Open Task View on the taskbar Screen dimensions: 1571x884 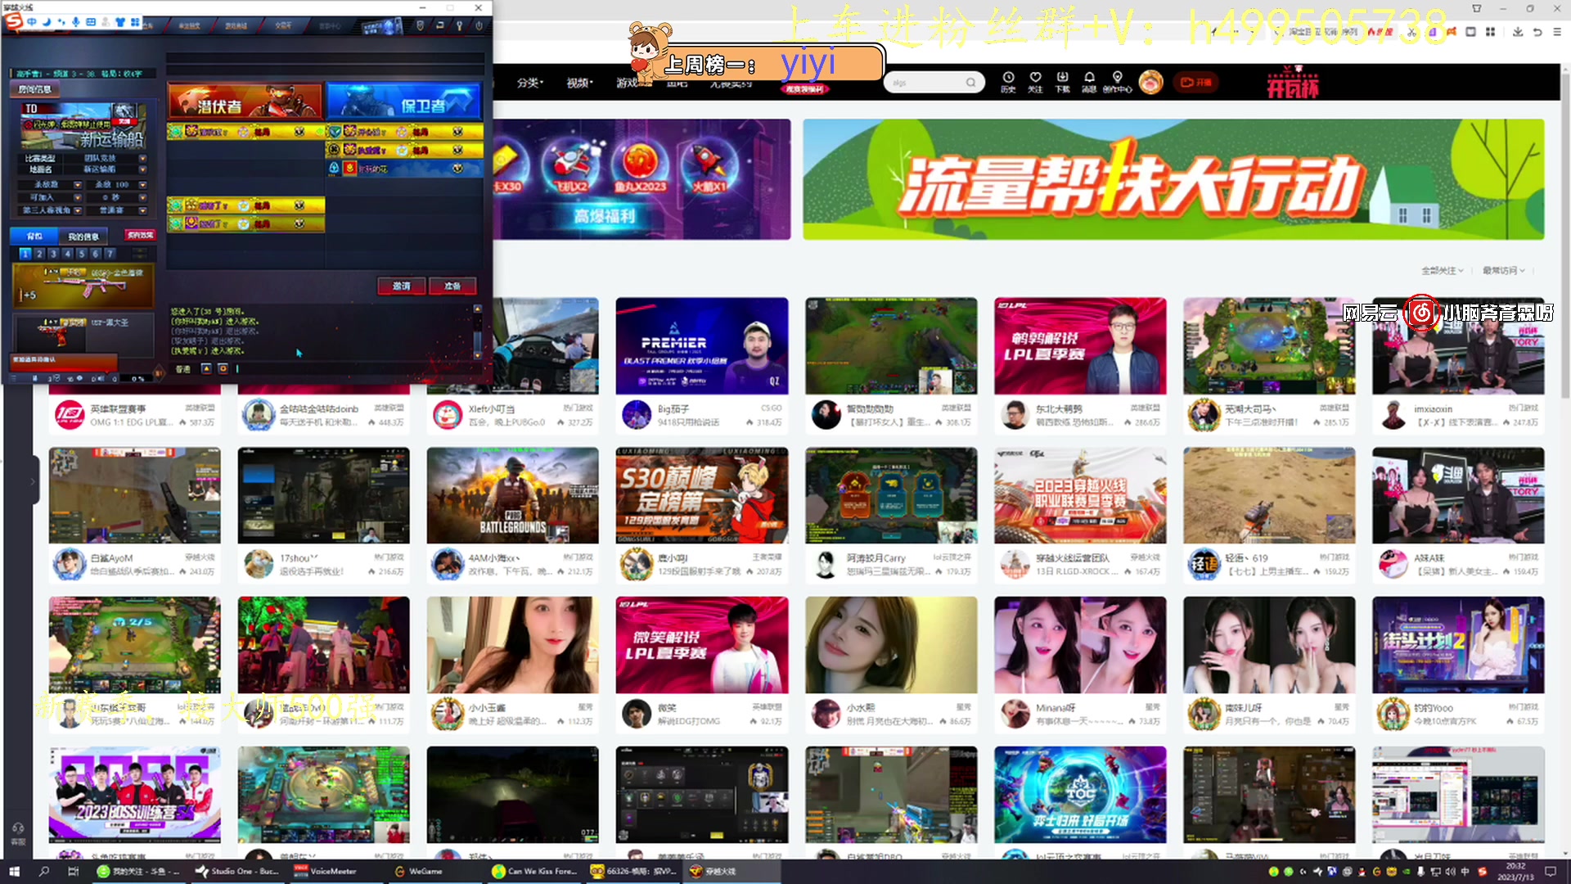click(73, 871)
